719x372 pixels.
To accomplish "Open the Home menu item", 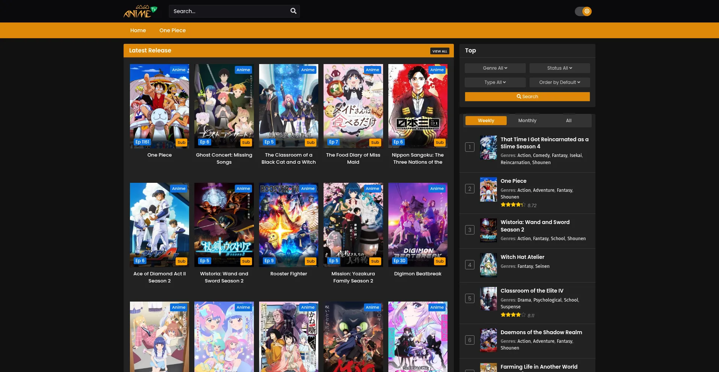I will pos(138,30).
